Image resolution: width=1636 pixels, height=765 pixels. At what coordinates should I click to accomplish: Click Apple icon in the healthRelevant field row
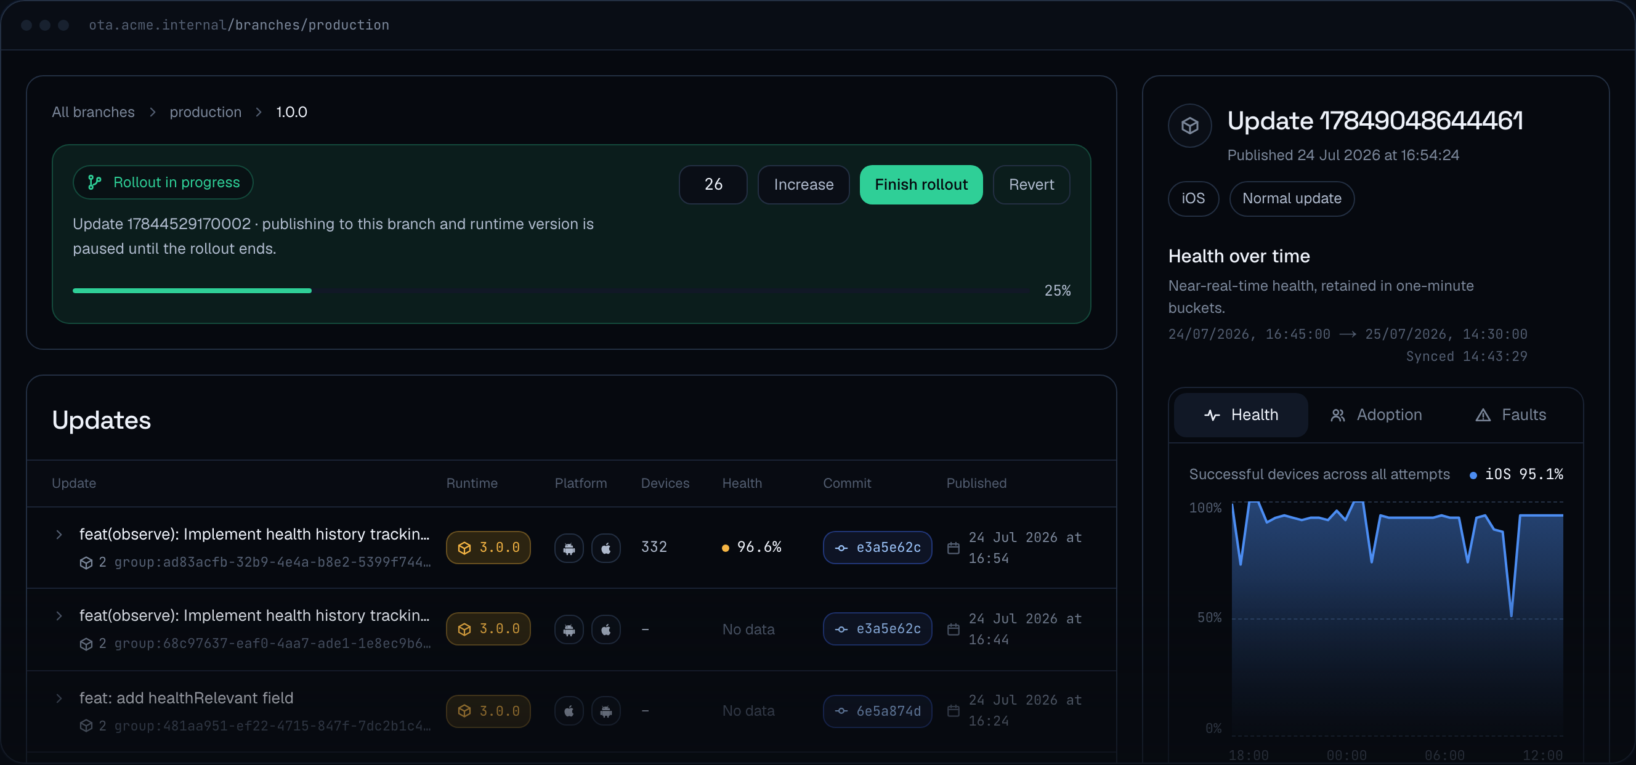click(x=569, y=711)
